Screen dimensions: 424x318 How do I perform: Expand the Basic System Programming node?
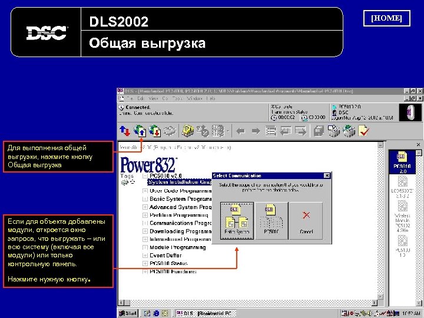coord(145,199)
